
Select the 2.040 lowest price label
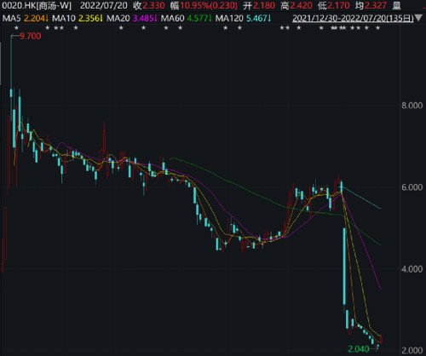pos(359,348)
